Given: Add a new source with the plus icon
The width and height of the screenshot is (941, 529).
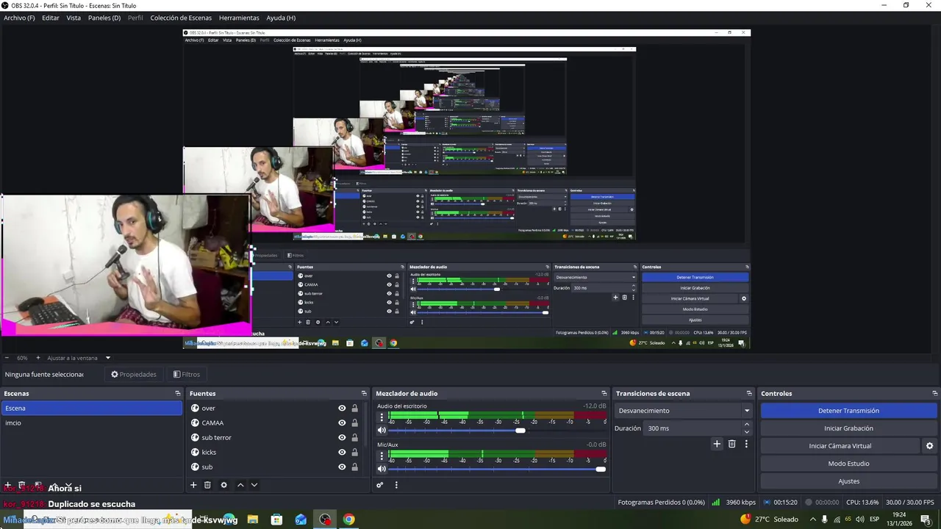Looking at the screenshot, I should point(193,485).
